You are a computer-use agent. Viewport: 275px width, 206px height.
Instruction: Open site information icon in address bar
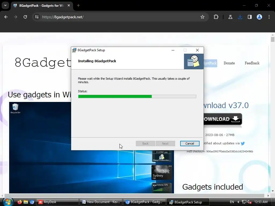37,17
